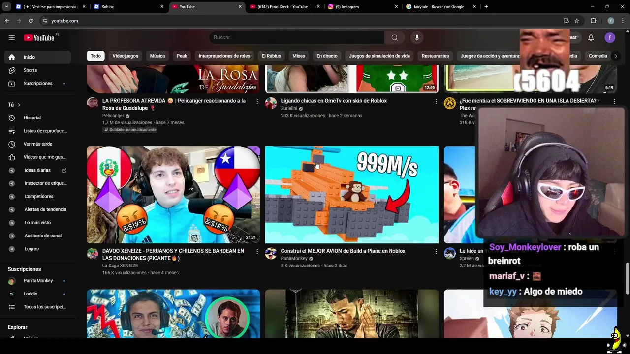Select the El Rubius chip
This screenshot has width=630, height=354.
[271, 56]
